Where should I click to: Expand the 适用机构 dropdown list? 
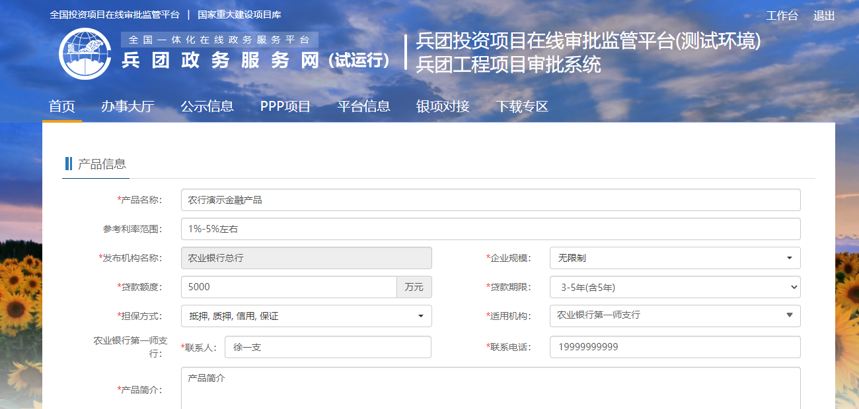675,316
